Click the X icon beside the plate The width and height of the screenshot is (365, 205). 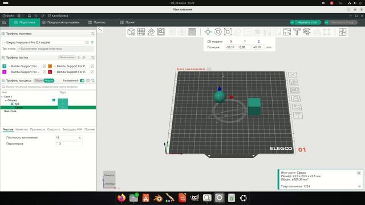[x=293, y=75]
